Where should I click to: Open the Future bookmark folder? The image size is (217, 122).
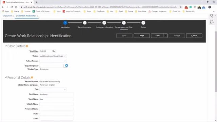click(x=129, y=11)
